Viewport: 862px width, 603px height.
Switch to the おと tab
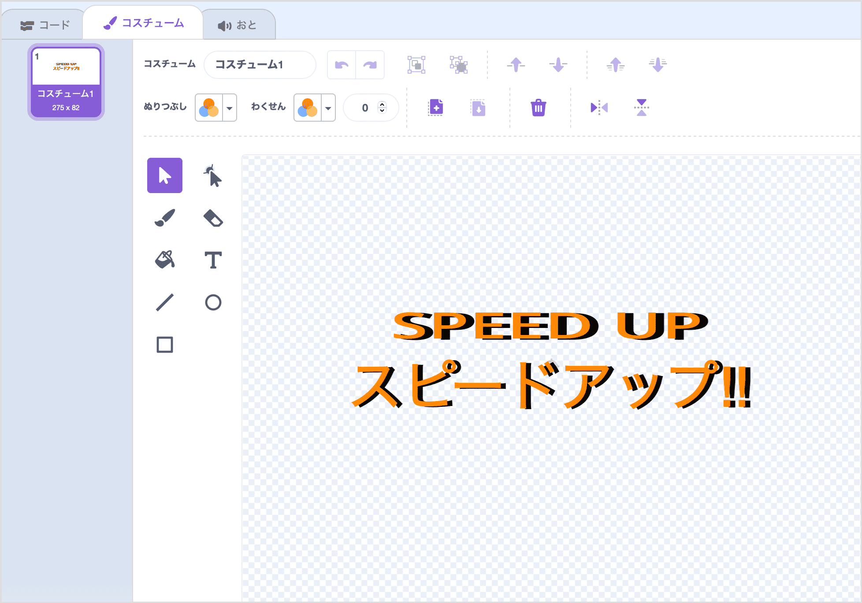238,25
